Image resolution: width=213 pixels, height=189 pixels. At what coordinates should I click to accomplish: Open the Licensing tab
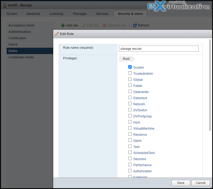[x=56, y=14]
